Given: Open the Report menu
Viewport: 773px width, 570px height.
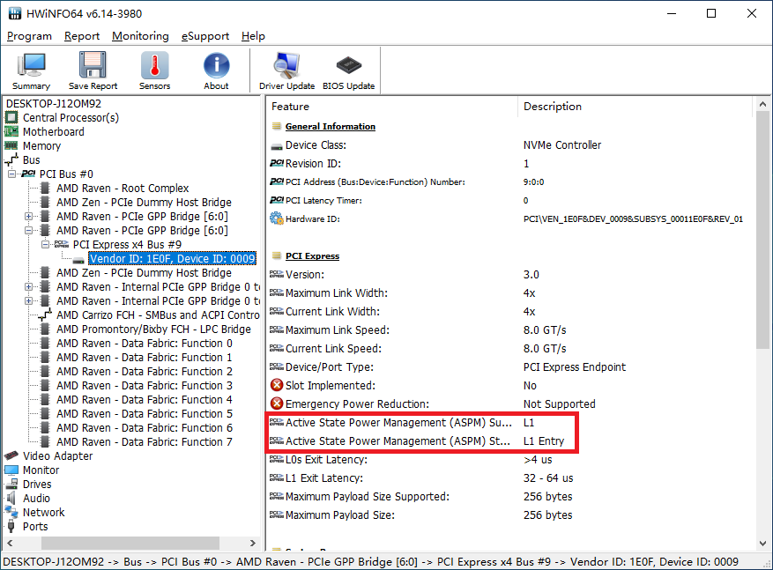Looking at the screenshot, I should (82, 36).
